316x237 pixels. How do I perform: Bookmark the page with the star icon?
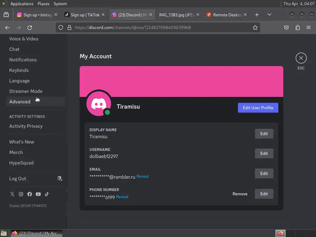tap(255, 27)
